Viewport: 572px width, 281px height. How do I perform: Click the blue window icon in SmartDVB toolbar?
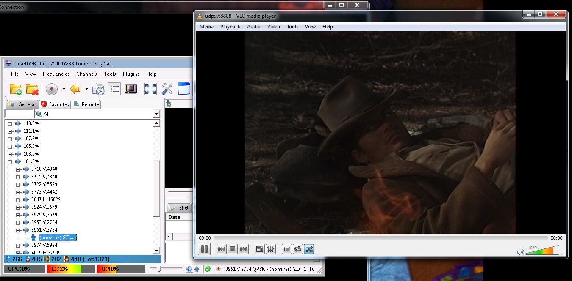(x=183, y=89)
